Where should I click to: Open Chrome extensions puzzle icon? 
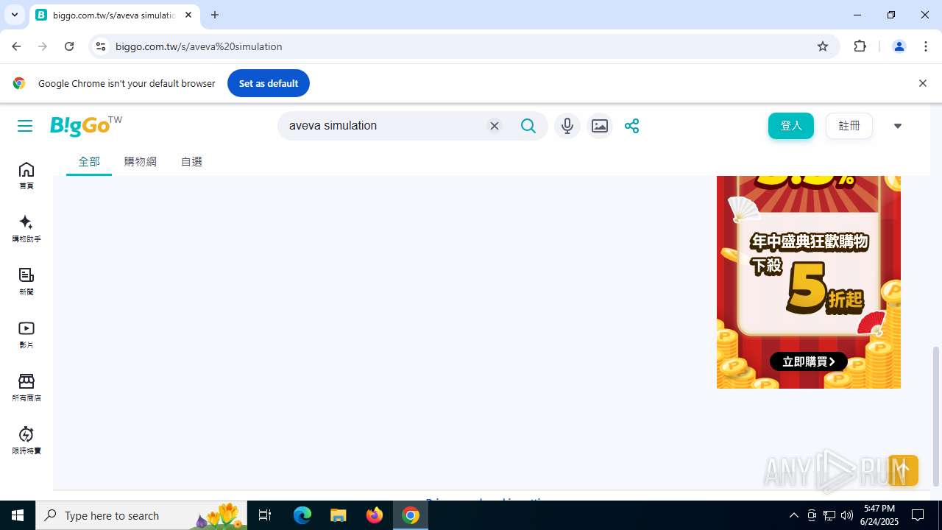tap(860, 46)
